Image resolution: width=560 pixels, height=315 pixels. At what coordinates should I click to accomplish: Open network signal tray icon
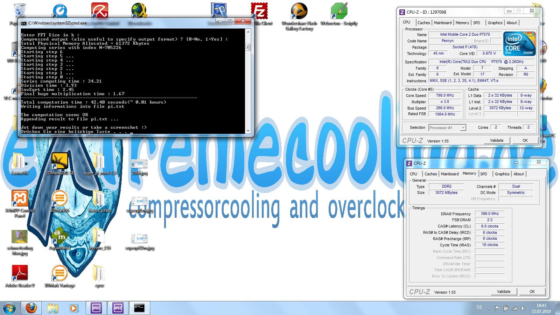[514, 308]
